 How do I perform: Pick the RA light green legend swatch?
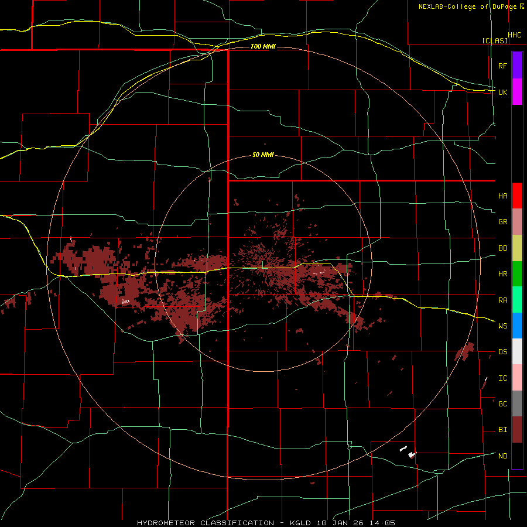point(517,300)
